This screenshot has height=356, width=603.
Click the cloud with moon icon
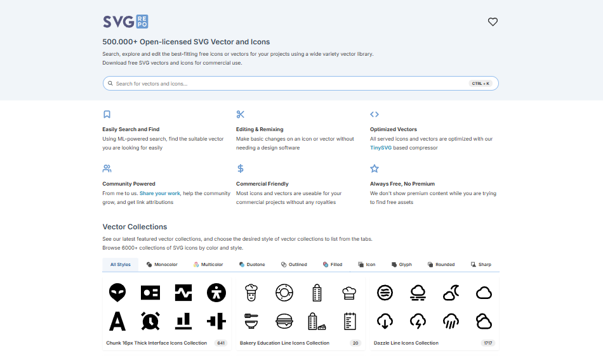click(x=451, y=293)
